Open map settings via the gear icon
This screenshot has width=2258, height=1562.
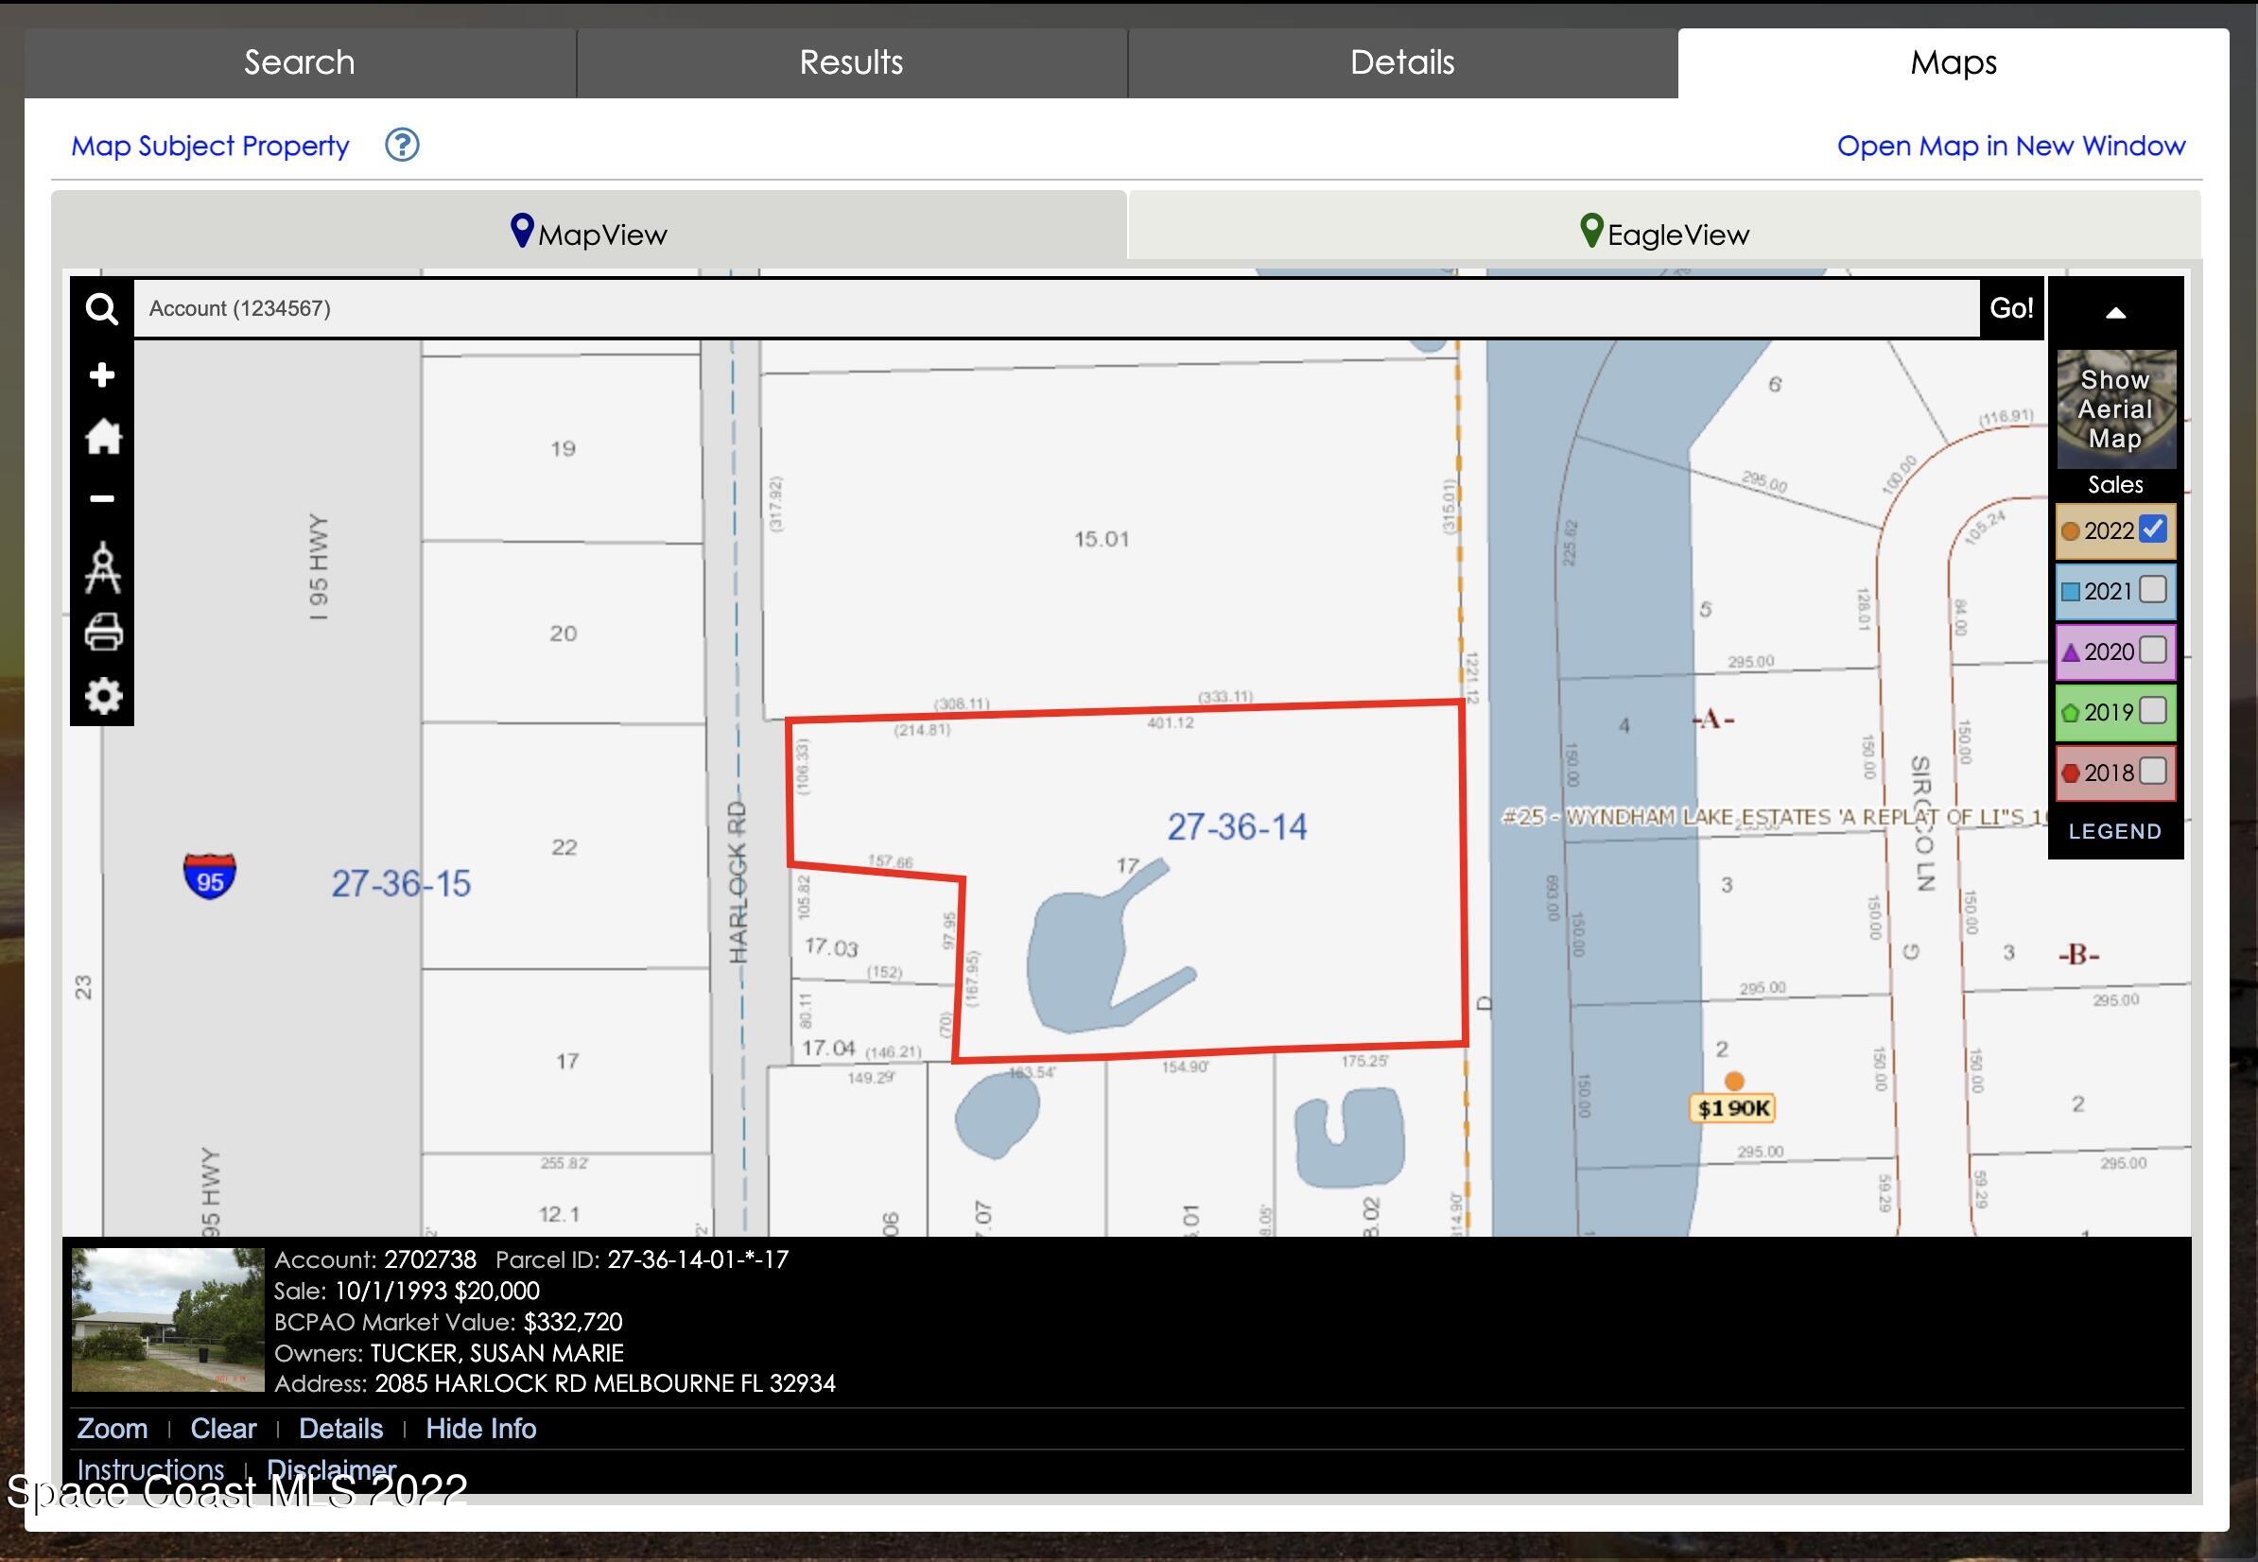coord(103,696)
